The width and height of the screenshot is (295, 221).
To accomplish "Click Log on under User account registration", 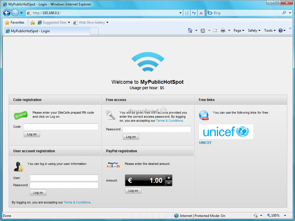I will [38, 193].
